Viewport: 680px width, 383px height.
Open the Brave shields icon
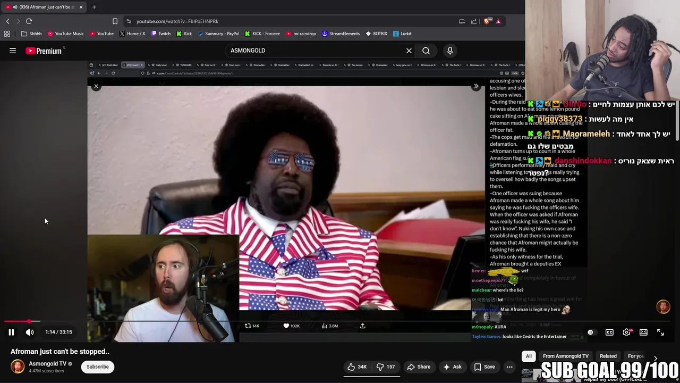click(487, 21)
